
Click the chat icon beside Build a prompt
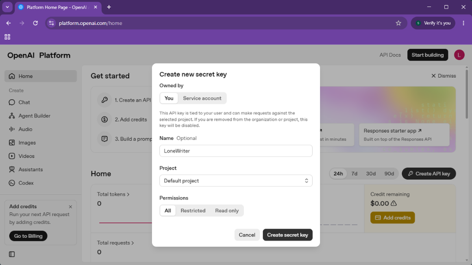pyautogui.click(x=105, y=139)
